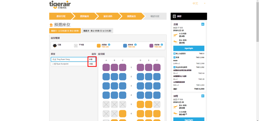
Task: Go to the 選擇航班 step
Action: 84,16
